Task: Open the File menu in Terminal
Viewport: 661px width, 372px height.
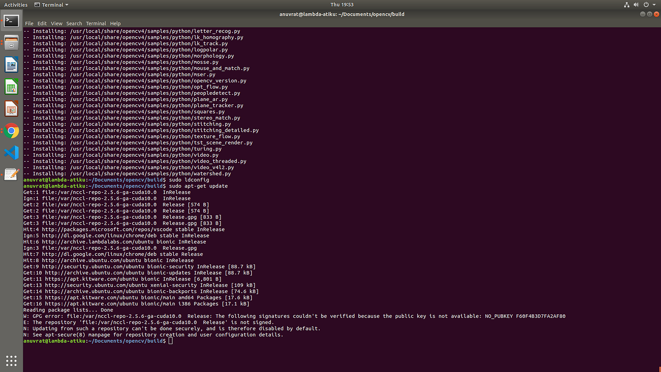Action: pos(29,23)
